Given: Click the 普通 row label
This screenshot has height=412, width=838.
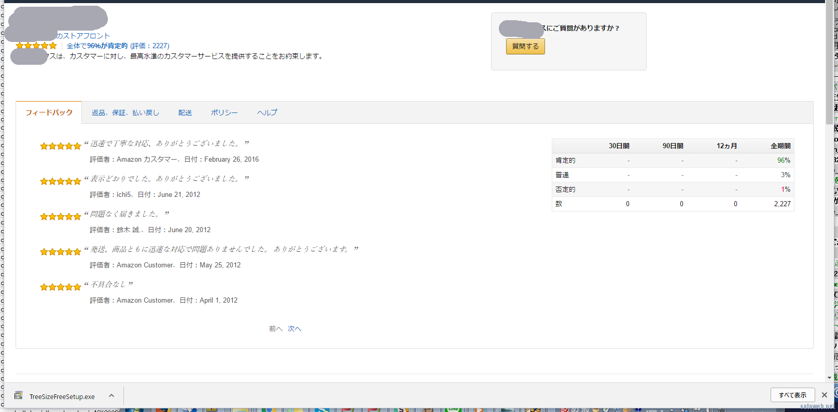Looking at the screenshot, I should click(562, 175).
